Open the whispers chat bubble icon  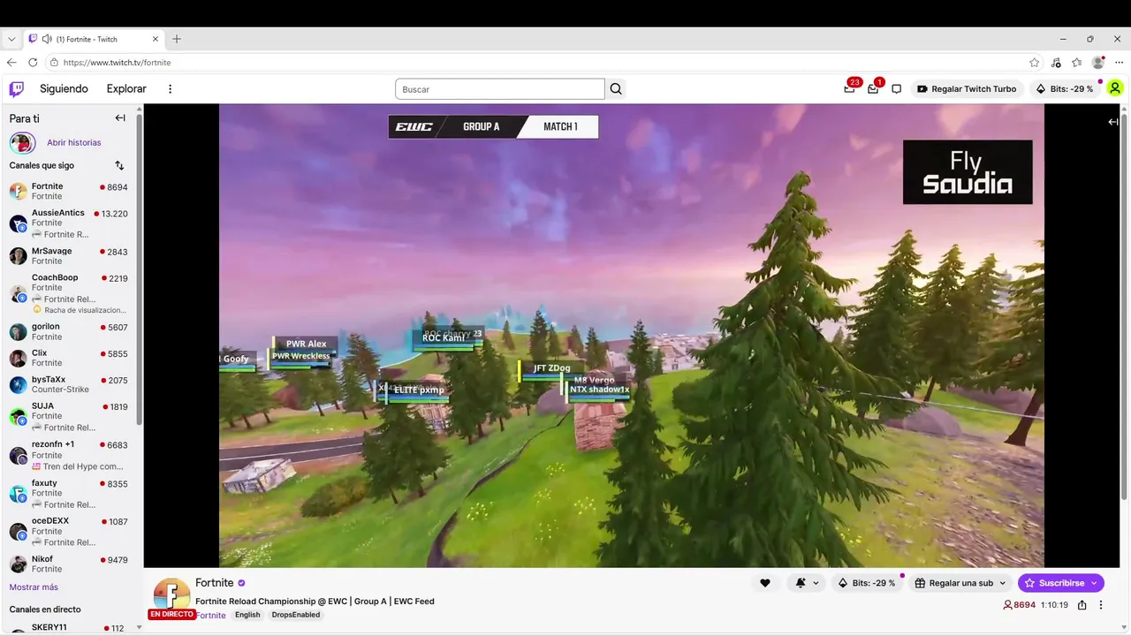(896, 88)
